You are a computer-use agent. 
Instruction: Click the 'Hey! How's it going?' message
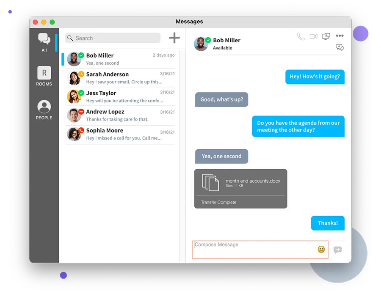click(315, 77)
